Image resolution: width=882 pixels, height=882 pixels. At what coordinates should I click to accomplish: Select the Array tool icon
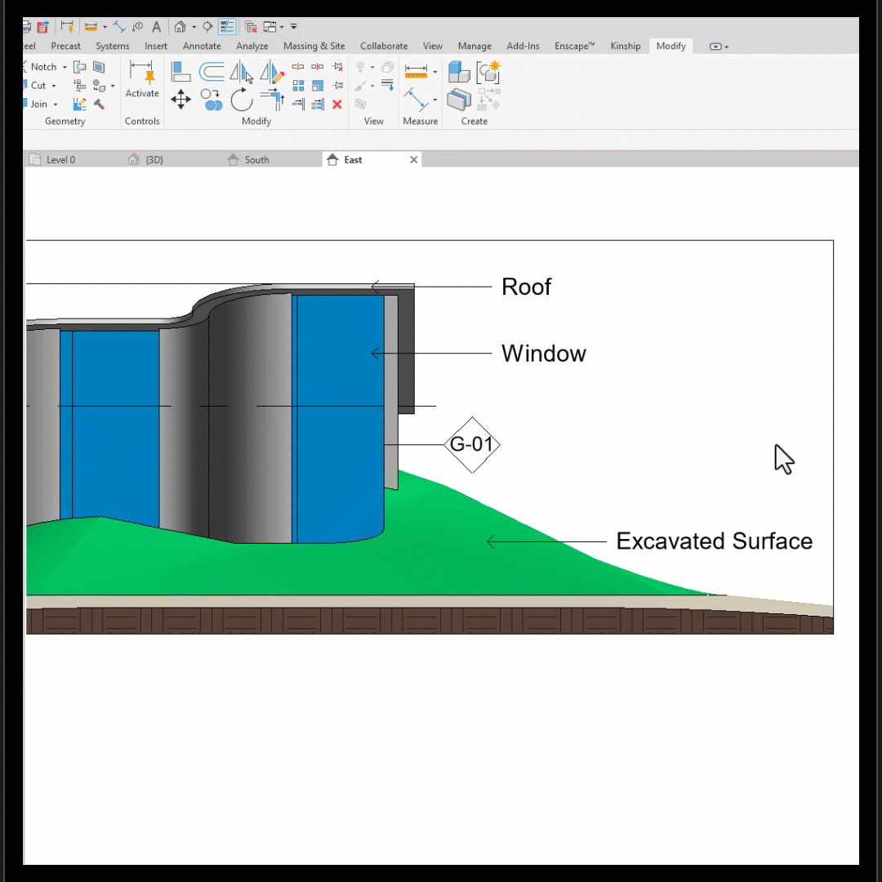click(x=298, y=86)
